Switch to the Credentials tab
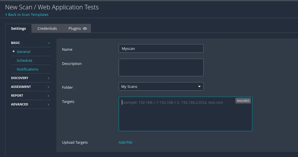The width and height of the screenshot is (298, 157). click(x=47, y=28)
